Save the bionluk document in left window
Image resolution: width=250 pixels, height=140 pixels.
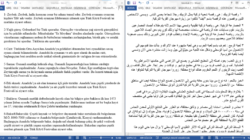pyautogui.click(x=3, y=3)
